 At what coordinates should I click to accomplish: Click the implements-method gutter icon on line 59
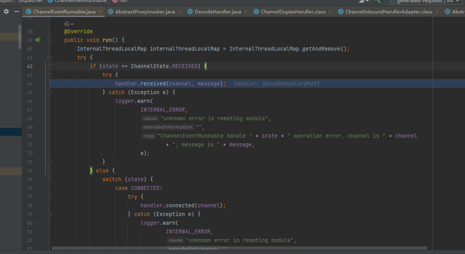38,40
